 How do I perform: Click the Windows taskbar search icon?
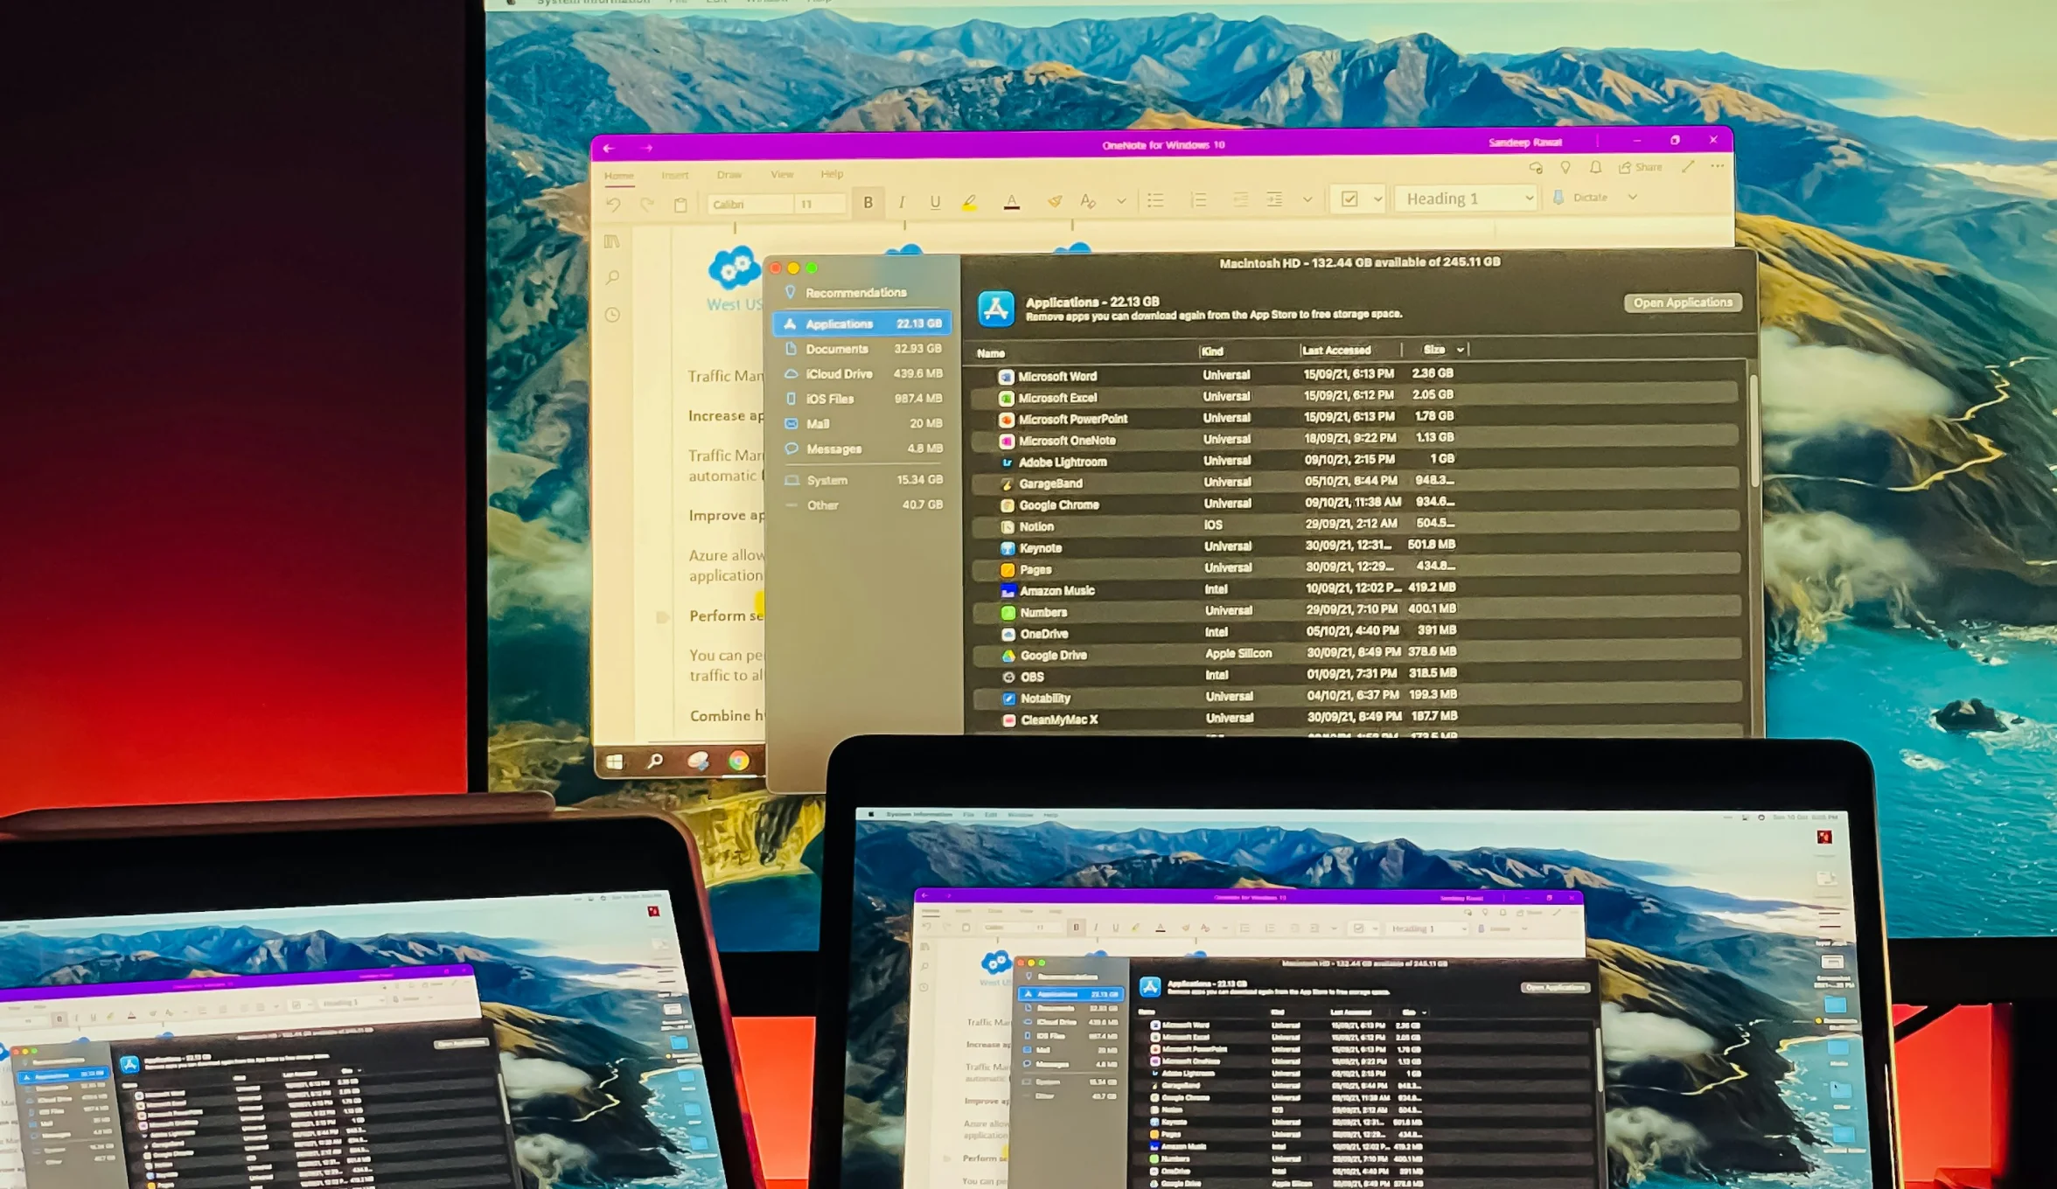click(654, 761)
